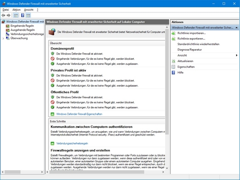
Task: Select Verbindungssicherheitsregeln tree item
Action: [x=27, y=34]
